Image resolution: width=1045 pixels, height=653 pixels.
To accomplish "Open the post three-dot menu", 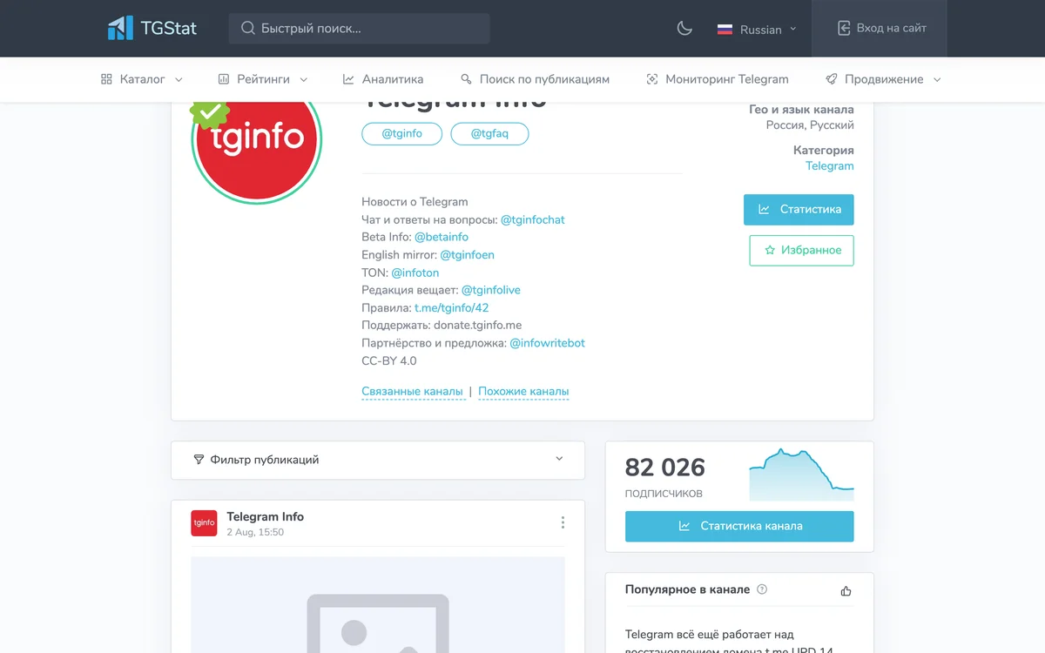I will pyautogui.click(x=563, y=522).
